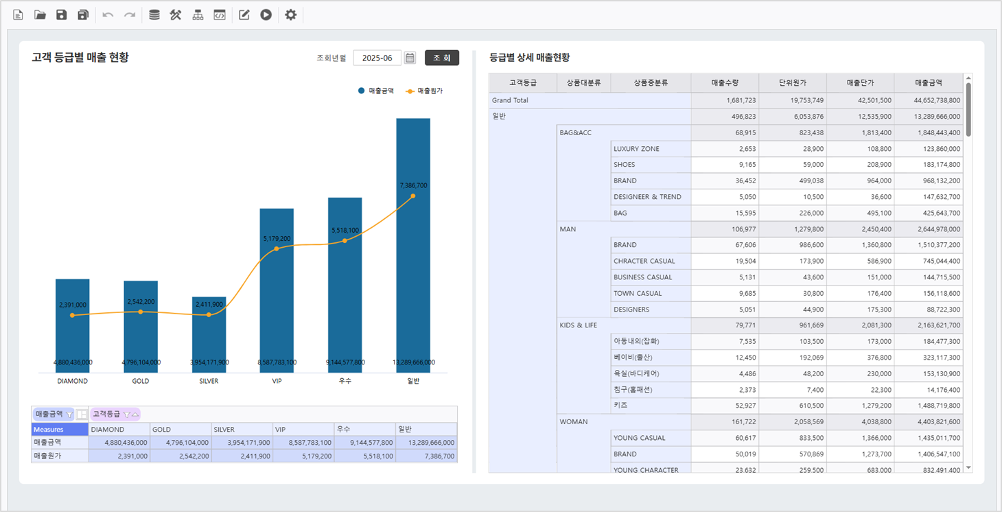Click the 조회 search button
This screenshot has width=1002, height=512.
442,58
